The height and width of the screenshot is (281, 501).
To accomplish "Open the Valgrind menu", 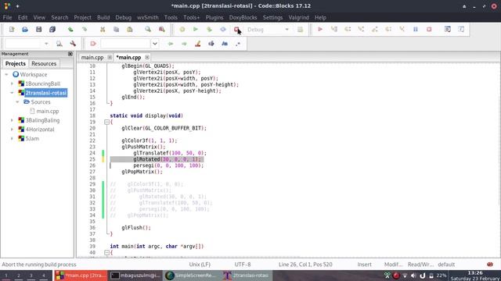I will point(299,17).
